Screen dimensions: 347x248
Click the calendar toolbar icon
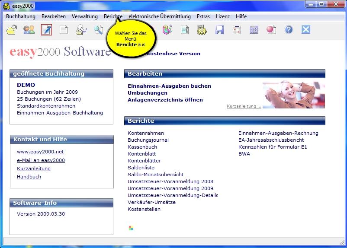[x=237, y=30]
